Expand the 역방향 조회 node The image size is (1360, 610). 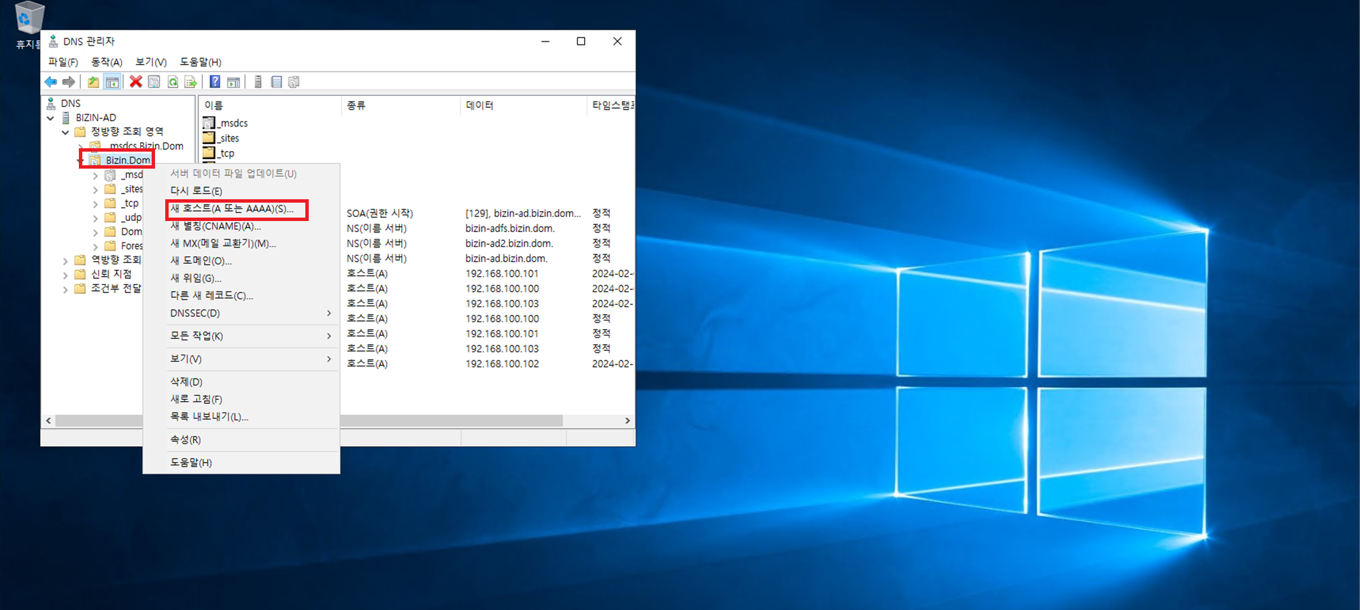click(65, 260)
